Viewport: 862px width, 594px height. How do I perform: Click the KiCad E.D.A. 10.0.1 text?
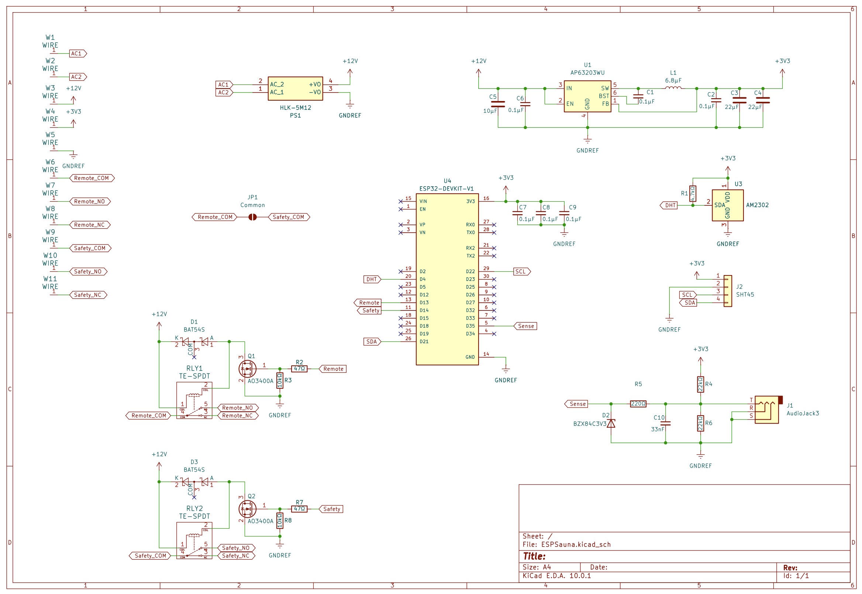[x=556, y=576]
